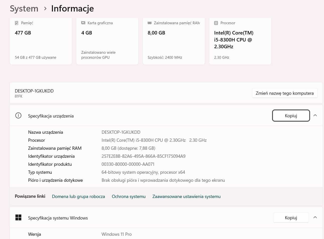Screen dimensions: 324x239
Task: Click the Windows logo icon beside Specyfikacja systemu Windows
Action: point(18,217)
